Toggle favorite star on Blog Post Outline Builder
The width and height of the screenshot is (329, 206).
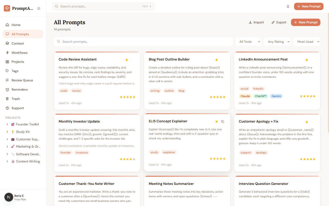[217, 60]
